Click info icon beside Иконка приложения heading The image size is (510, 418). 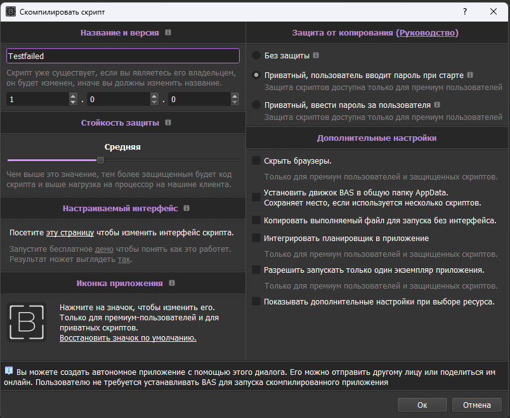click(x=172, y=283)
